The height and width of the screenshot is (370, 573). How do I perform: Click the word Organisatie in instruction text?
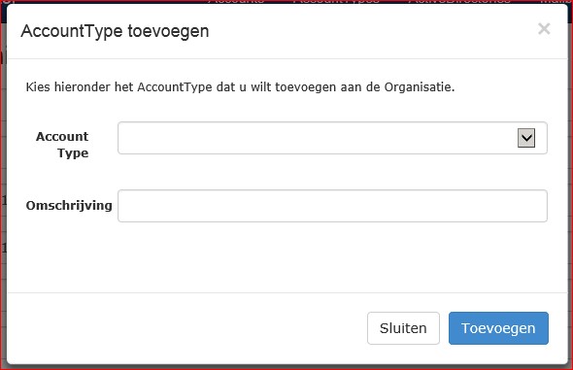[x=418, y=87]
